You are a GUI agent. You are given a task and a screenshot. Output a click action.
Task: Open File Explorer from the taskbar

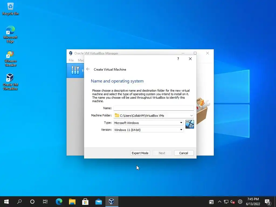[72, 202]
